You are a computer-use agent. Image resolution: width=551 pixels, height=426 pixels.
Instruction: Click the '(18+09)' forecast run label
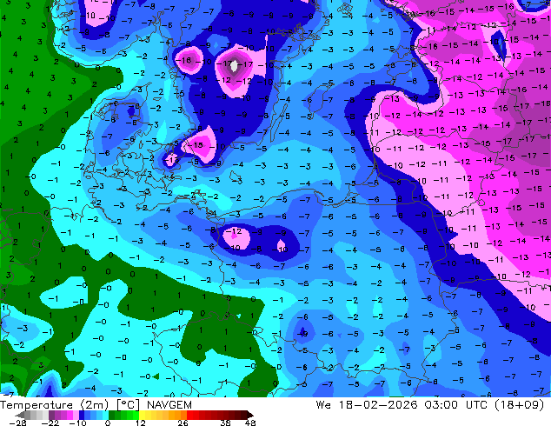click(520, 405)
